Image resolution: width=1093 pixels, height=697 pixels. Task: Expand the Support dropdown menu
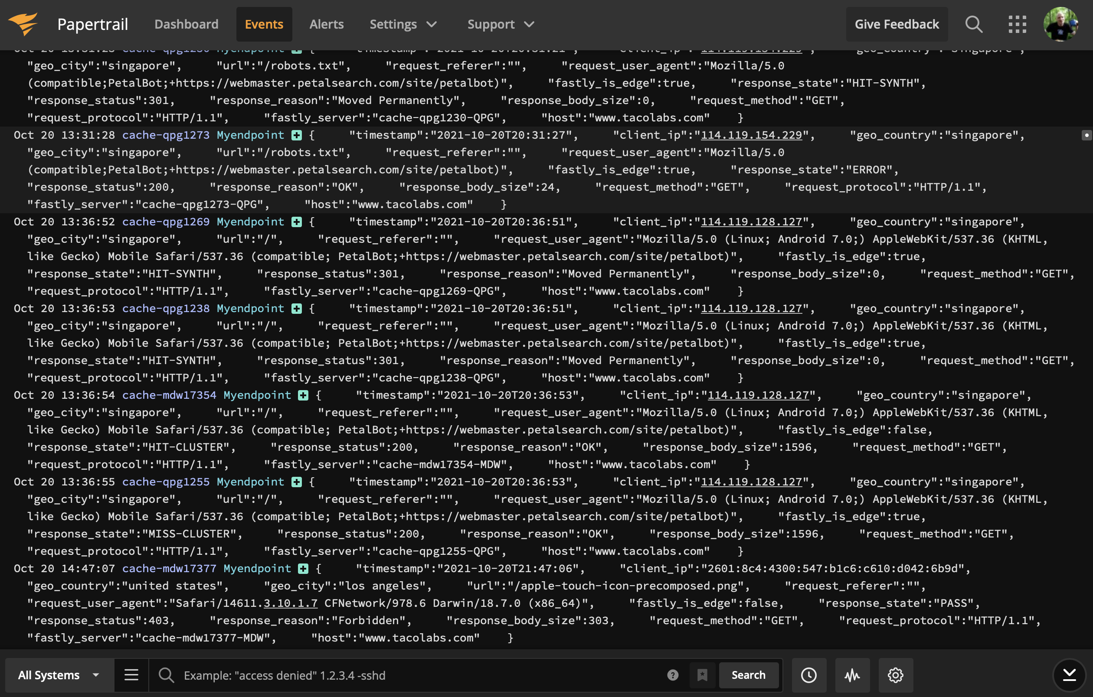coord(498,22)
